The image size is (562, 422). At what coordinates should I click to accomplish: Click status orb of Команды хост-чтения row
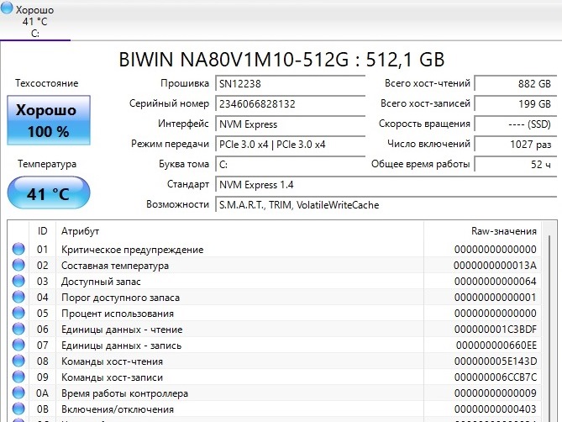click(18, 361)
